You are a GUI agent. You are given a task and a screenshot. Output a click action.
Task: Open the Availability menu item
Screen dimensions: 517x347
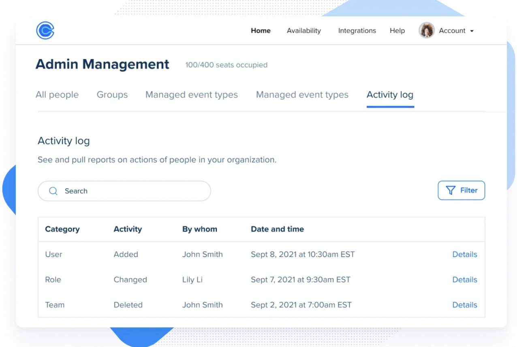[303, 31]
